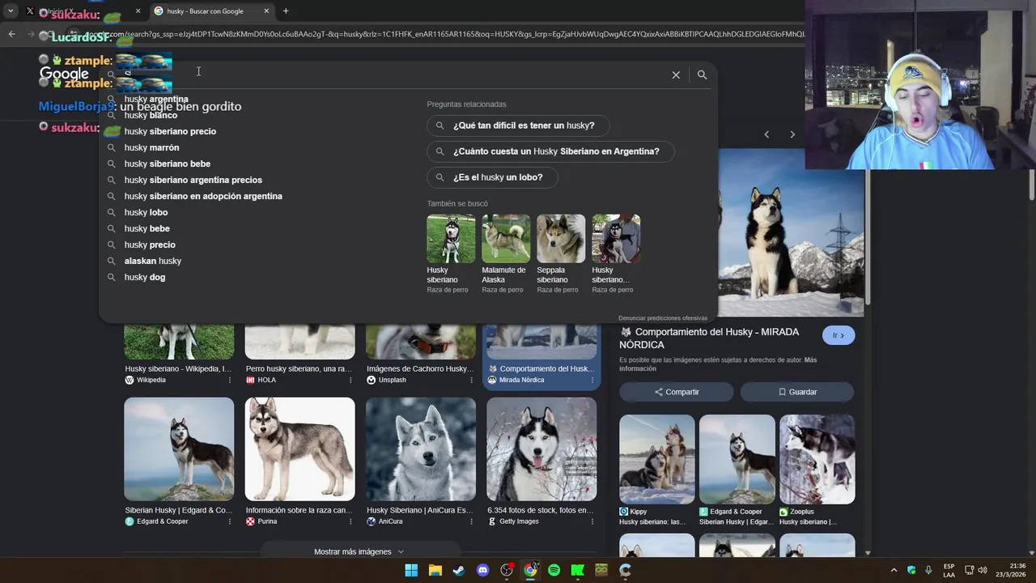The width and height of the screenshot is (1036, 583).
Task: Click the microphone tray icon
Action: 928,570
